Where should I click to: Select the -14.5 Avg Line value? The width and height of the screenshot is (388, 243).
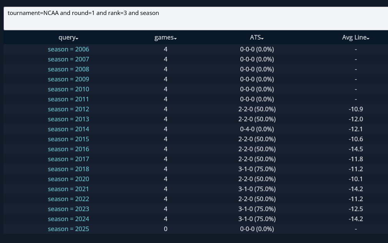click(356, 149)
